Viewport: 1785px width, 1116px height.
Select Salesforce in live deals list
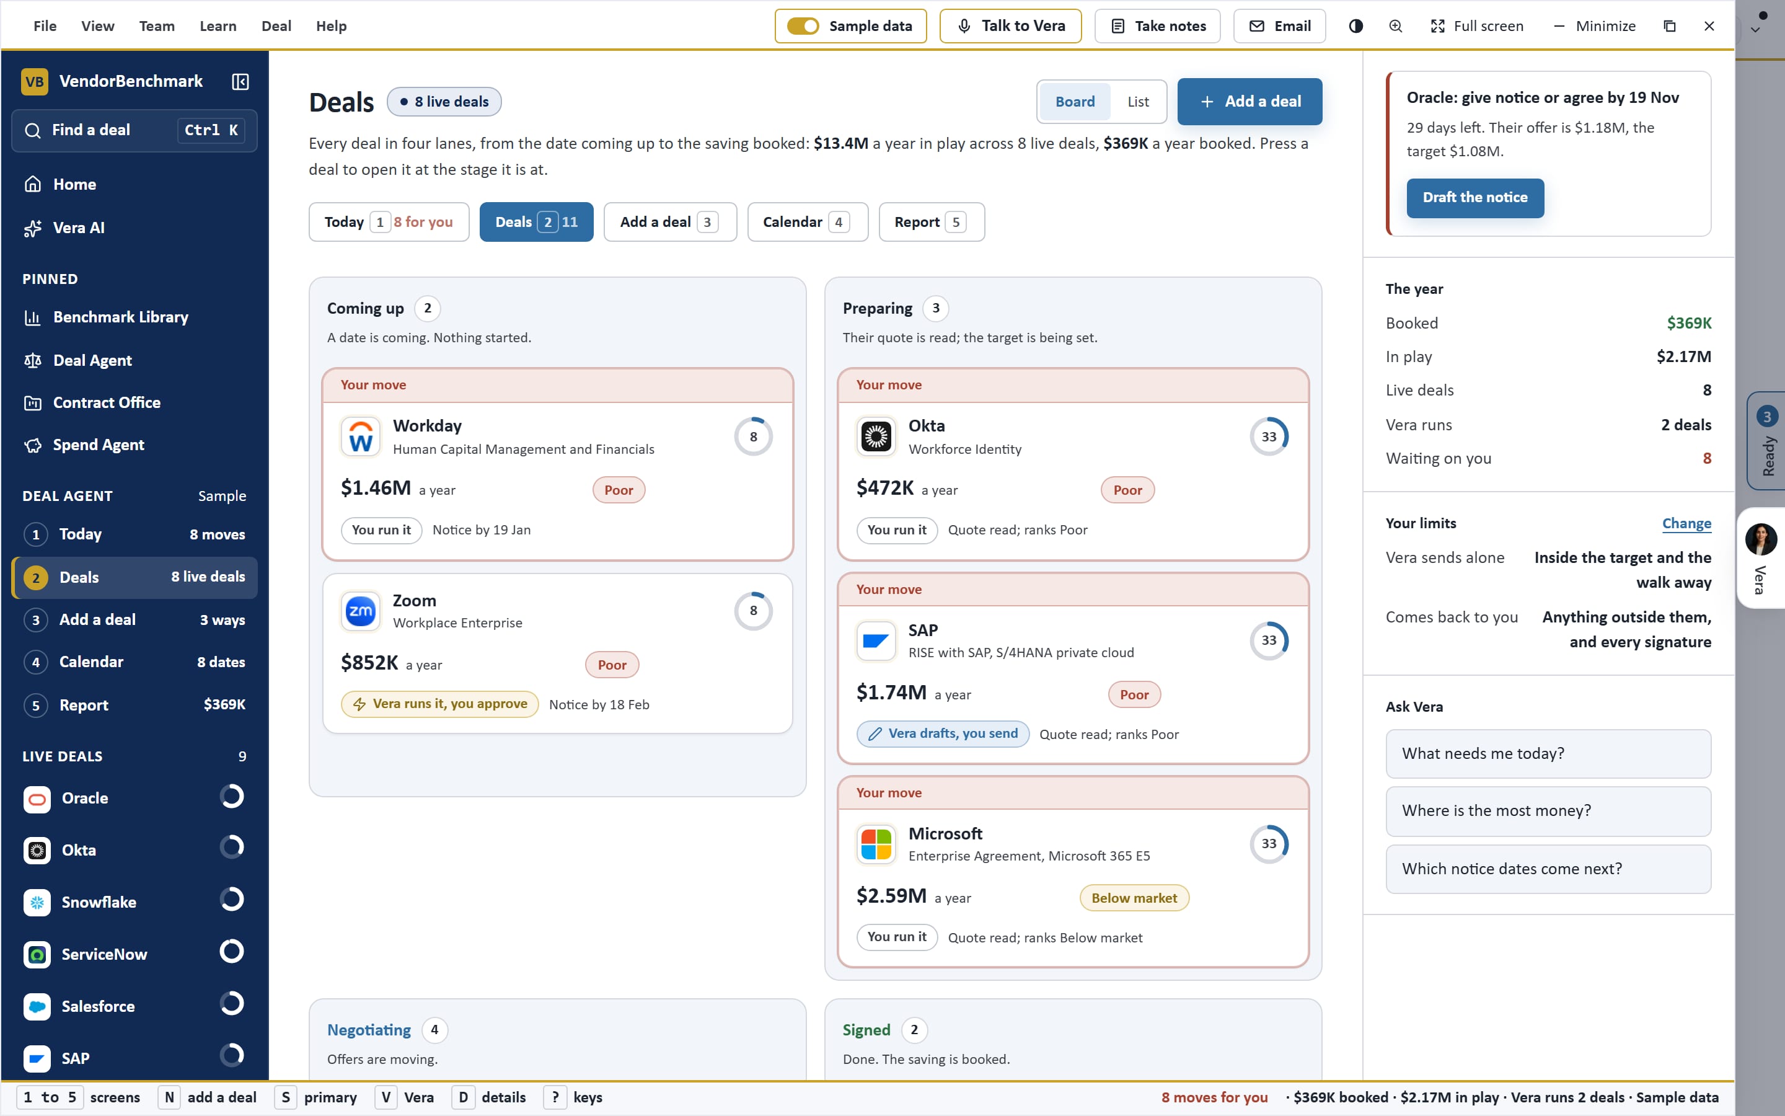click(134, 1006)
